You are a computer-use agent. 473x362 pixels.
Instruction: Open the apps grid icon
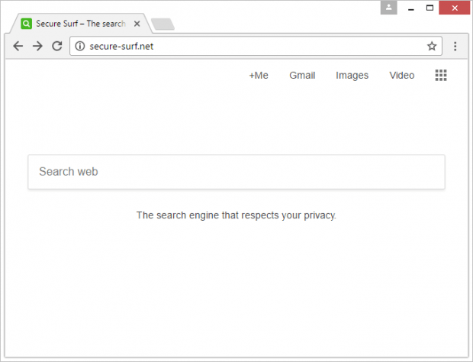pos(441,75)
